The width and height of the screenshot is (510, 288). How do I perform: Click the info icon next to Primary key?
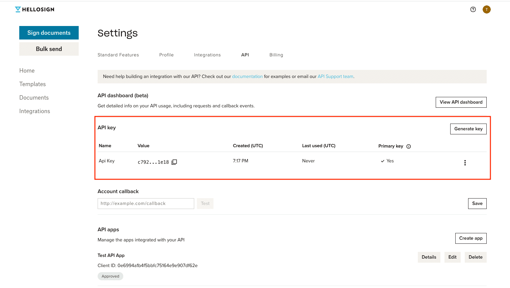(x=408, y=146)
